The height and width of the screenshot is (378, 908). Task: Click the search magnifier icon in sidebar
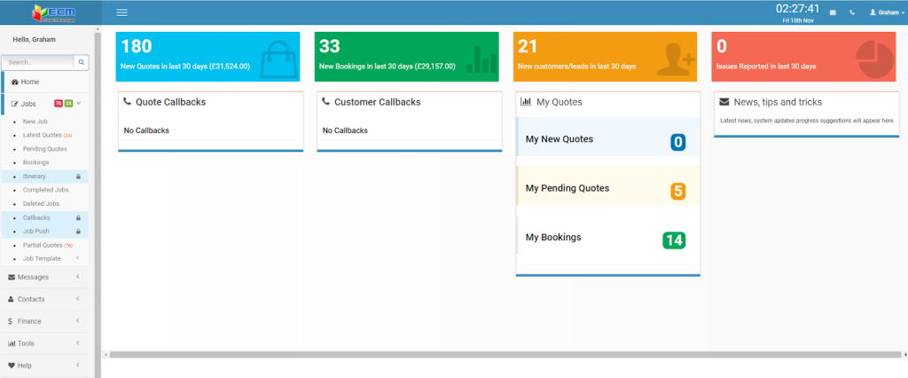coord(81,63)
